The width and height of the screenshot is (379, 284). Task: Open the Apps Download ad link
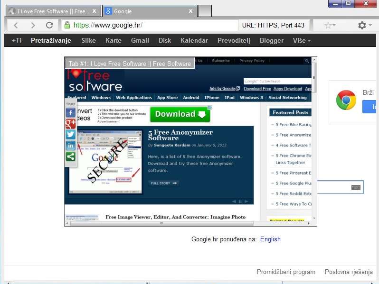tap(288, 89)
